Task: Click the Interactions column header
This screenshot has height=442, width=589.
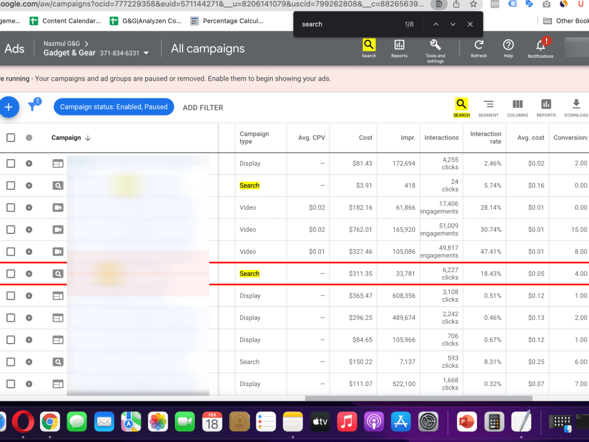Action: (441, 137)
